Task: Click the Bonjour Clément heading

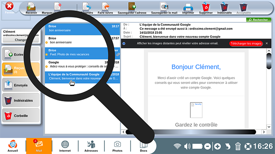Action: pyautogui.click(x=196, y=67)
